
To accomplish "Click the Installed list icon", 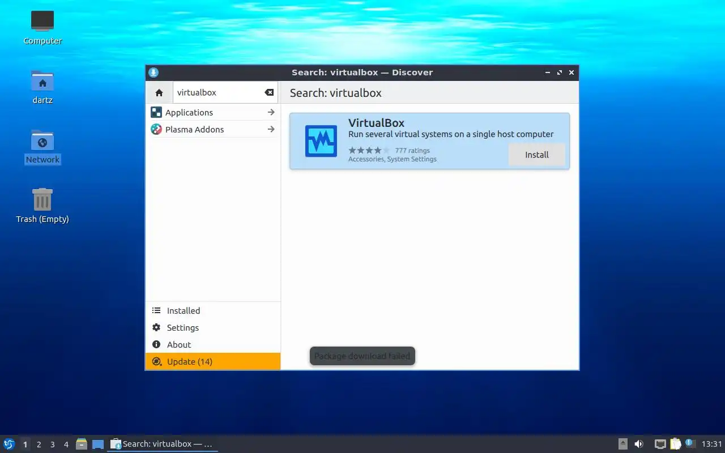I will point(156,311).
